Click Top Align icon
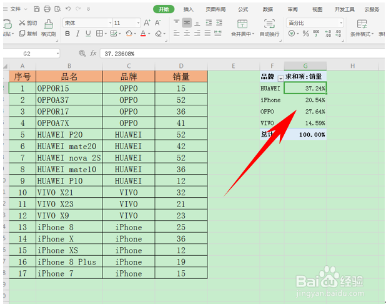The height and width of the screenshot is (307, 386). coord(177,22)
